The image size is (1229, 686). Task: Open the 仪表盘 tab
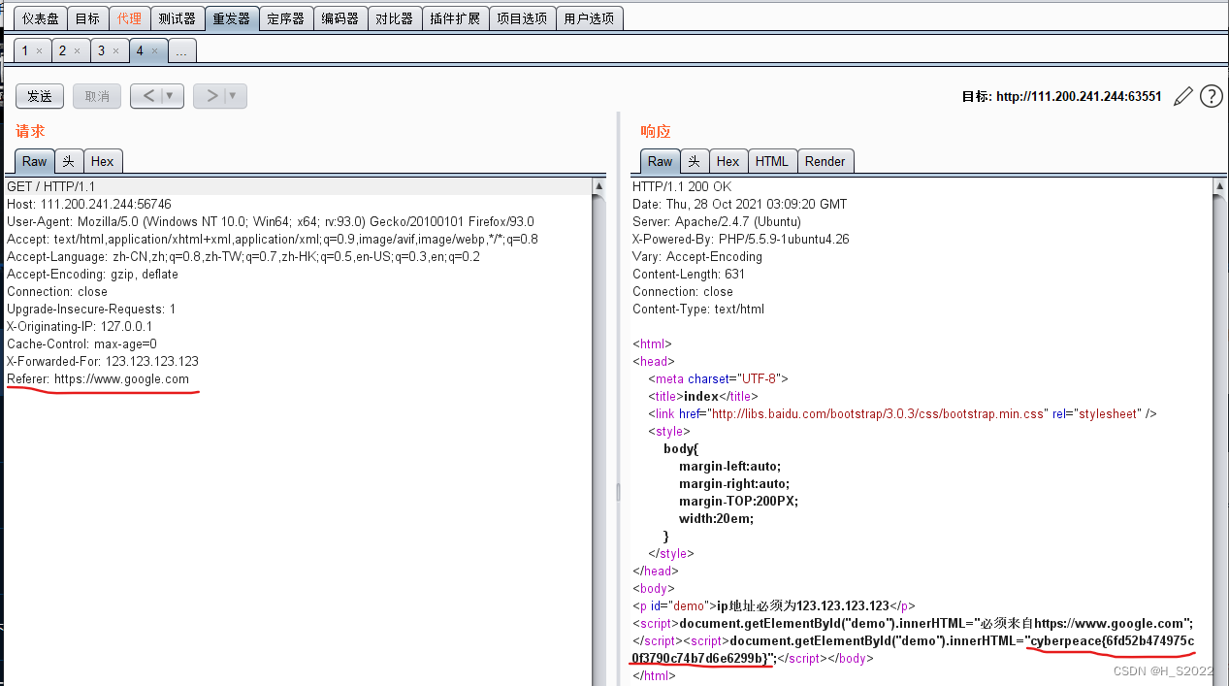click(41, 18)
